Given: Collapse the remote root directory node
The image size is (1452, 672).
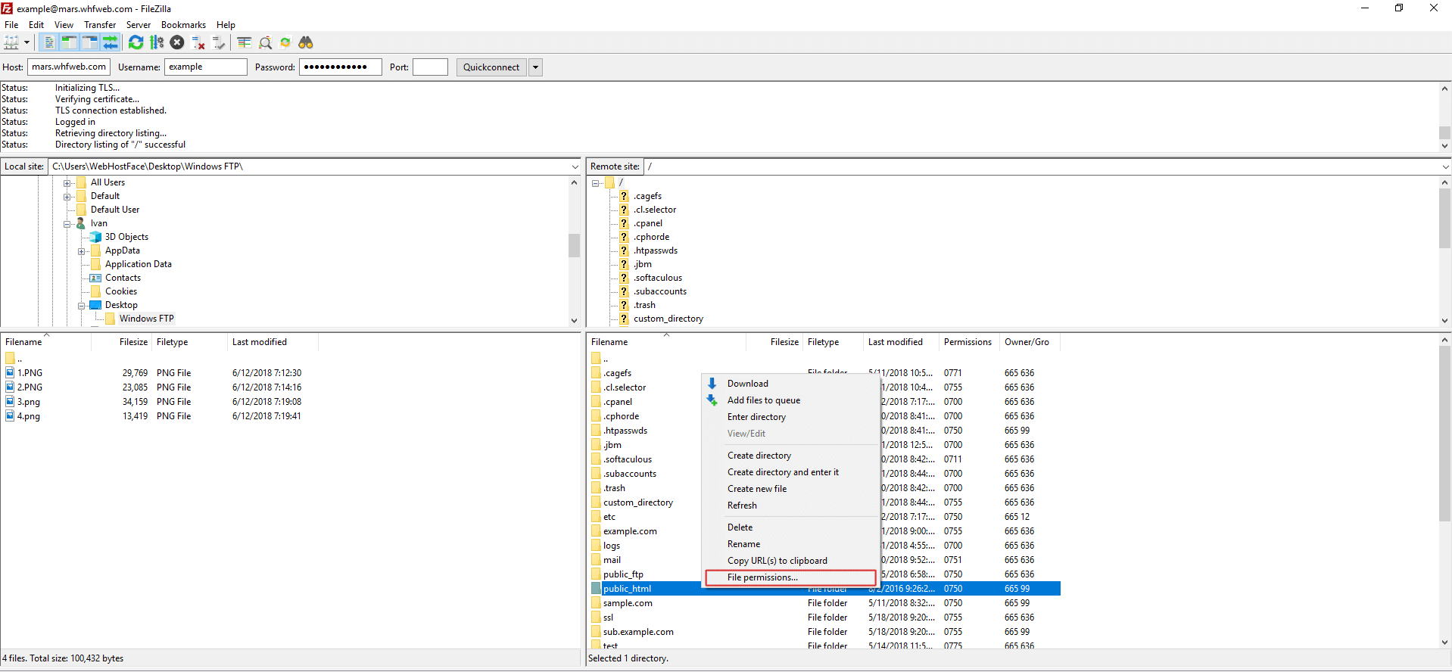Looking at the screenshot, I should pos(596,182).
